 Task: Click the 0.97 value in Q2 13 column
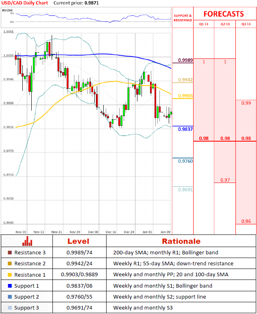tap(225, 180)
